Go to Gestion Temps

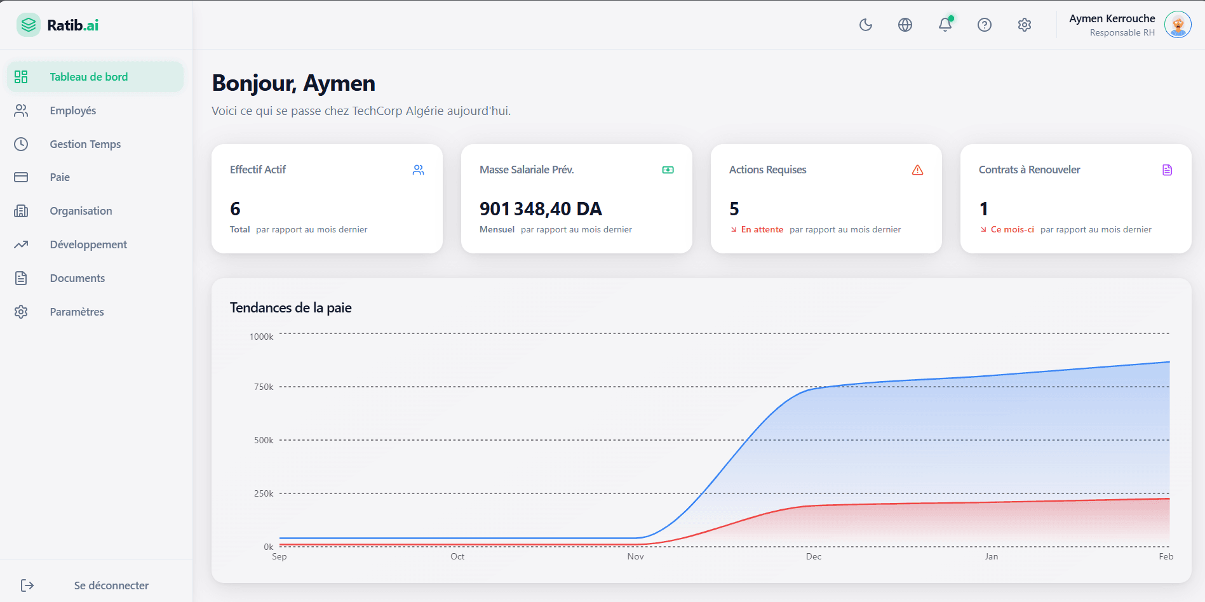coord(85,144)
